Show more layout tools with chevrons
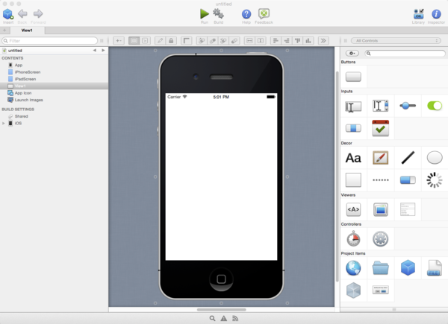Screen dimensions: 448x324 [323, 41]
